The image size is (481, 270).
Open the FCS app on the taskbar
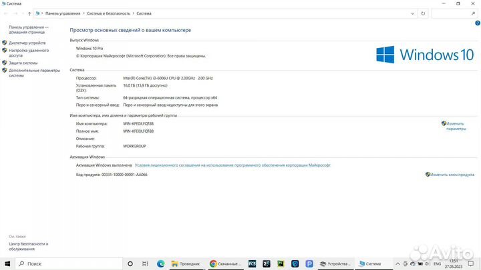click(x=252, y=263)
